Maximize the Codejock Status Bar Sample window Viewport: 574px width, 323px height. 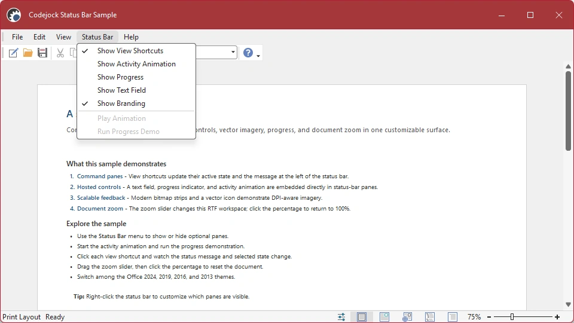[530, 15]
